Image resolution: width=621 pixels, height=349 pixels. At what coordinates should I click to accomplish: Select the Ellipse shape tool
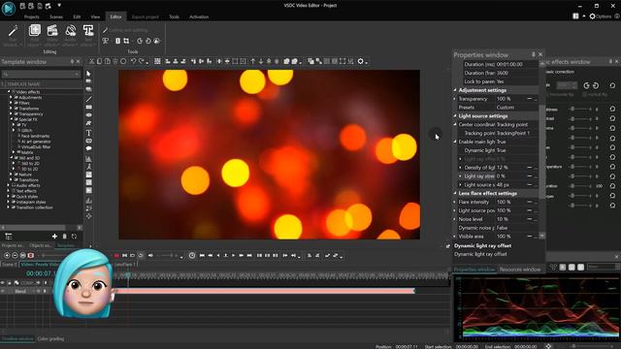[88, 115]
